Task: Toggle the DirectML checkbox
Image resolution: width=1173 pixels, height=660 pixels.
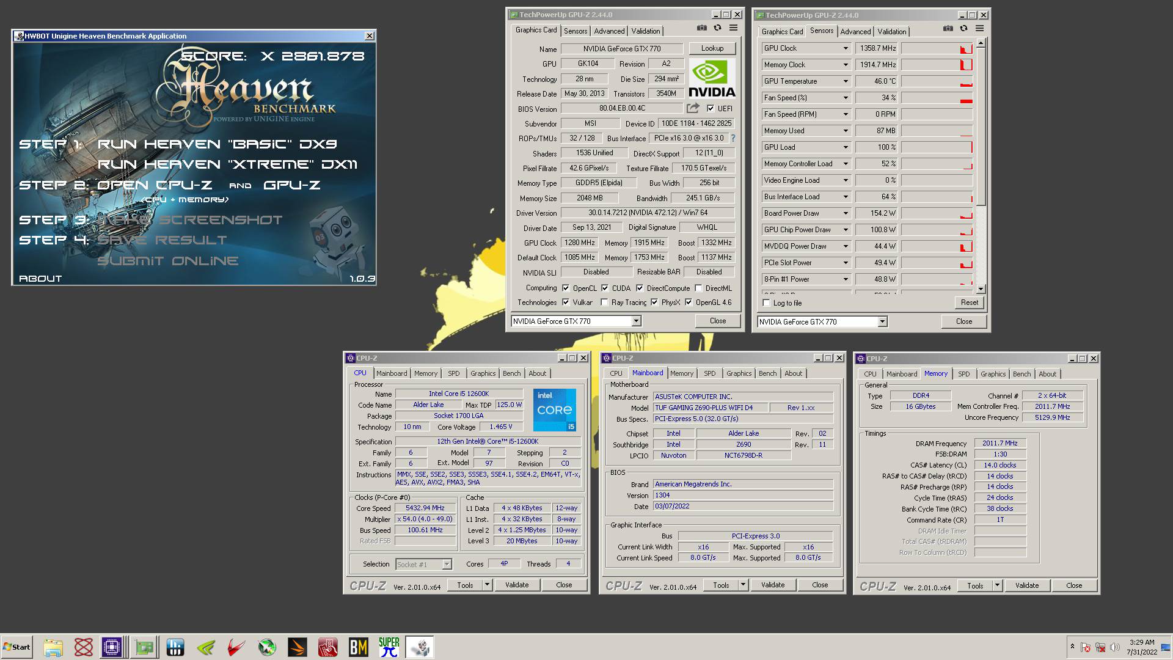Action: point(698,288)
